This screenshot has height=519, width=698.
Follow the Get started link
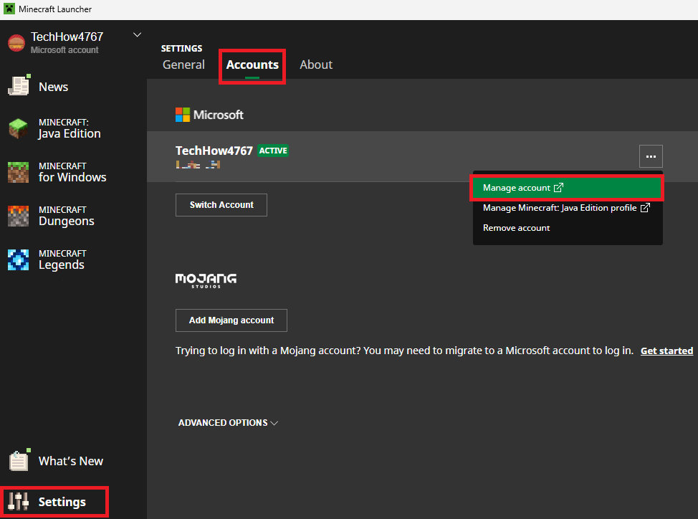666,351
